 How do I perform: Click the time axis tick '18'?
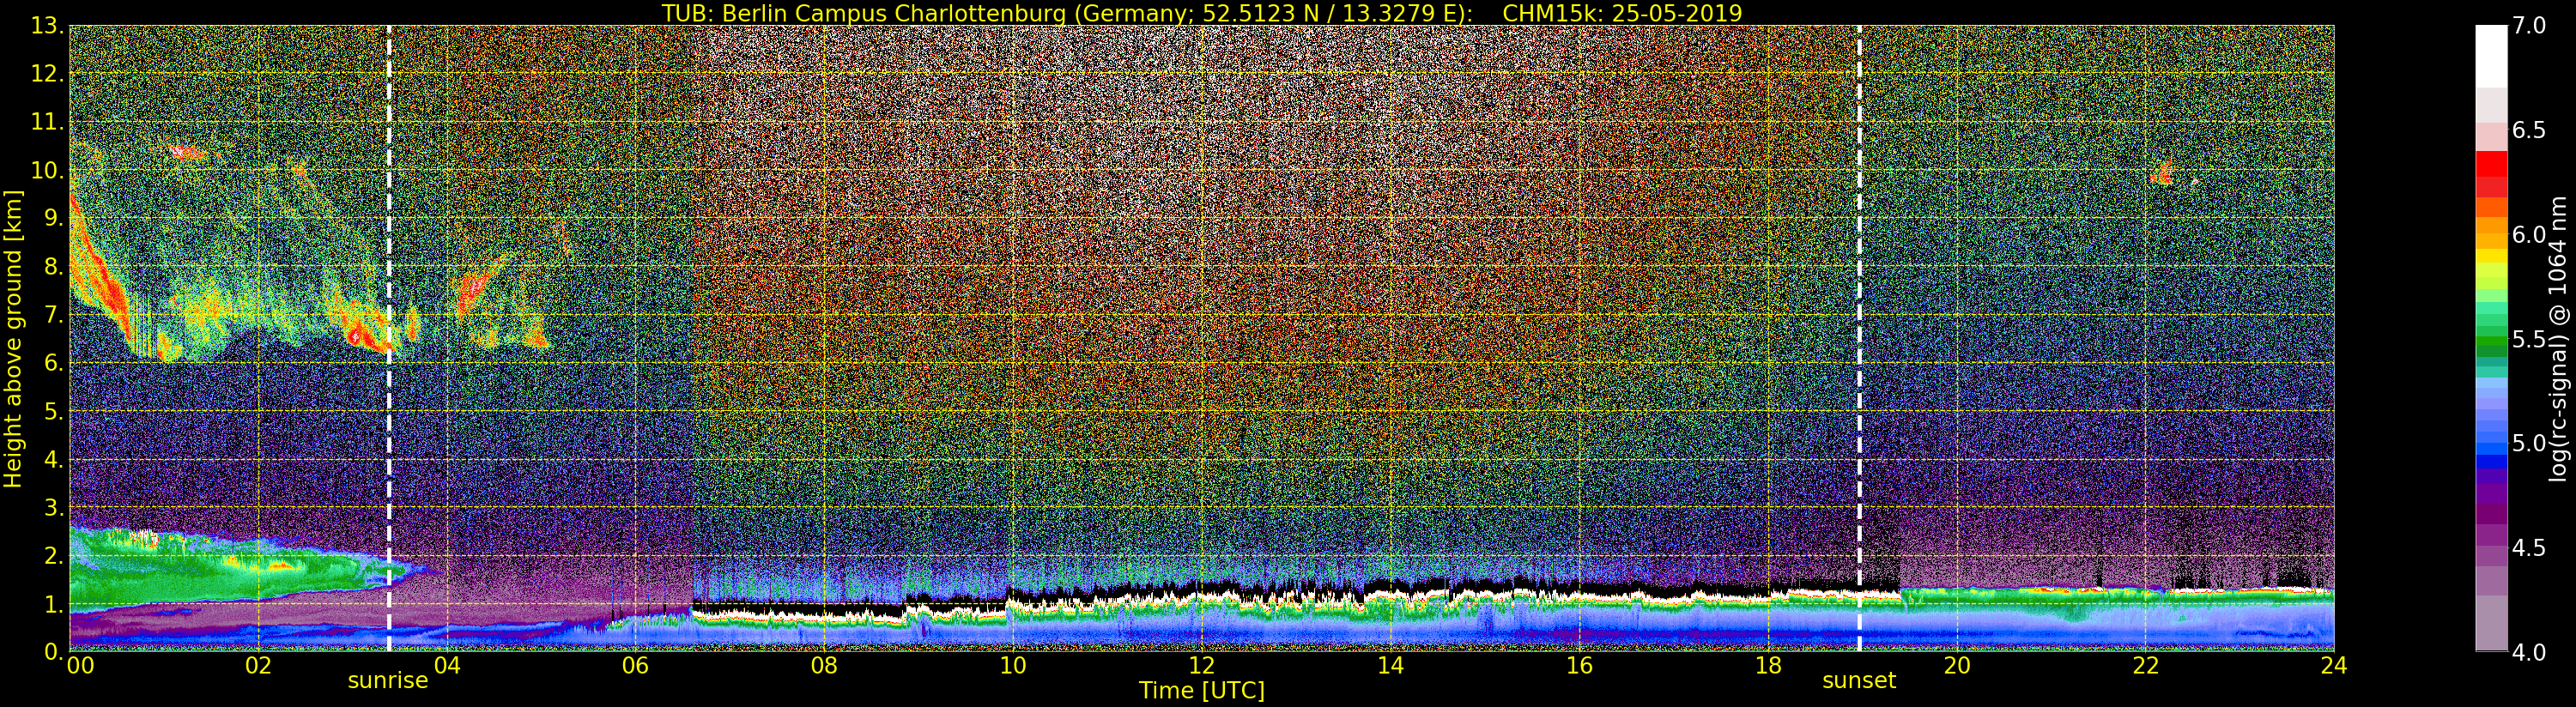pyautogui.click(x=1768, y=666)
